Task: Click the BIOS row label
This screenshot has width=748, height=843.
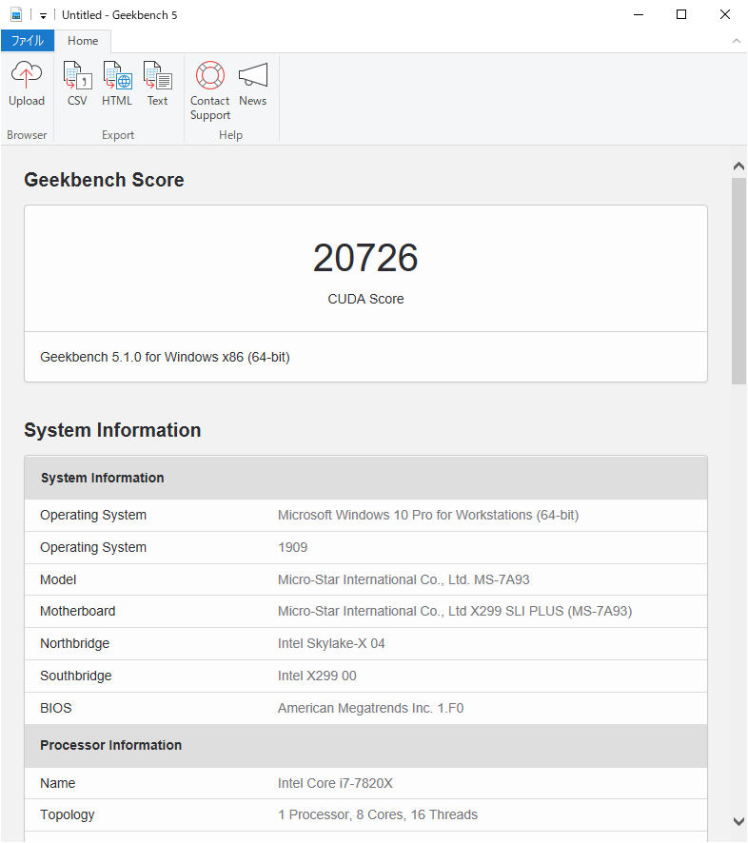Action: [56, 708]
